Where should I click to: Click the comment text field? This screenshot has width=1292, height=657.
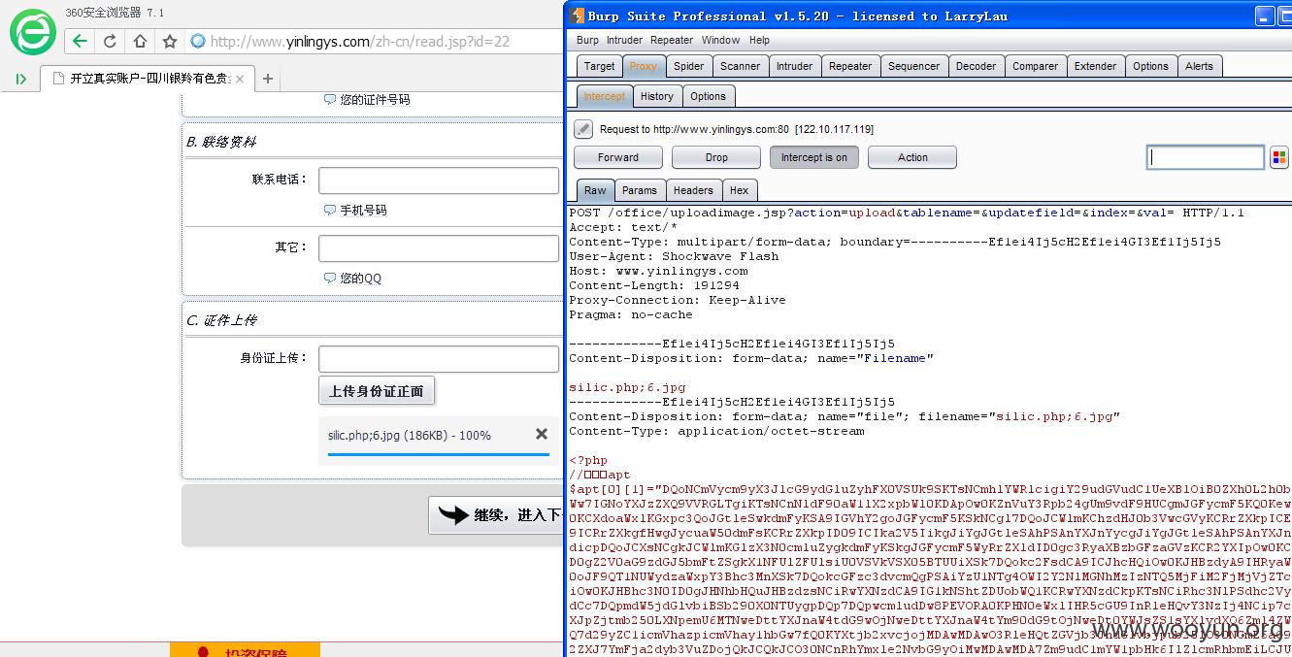pyautogui.click(x=1206, y=157)
